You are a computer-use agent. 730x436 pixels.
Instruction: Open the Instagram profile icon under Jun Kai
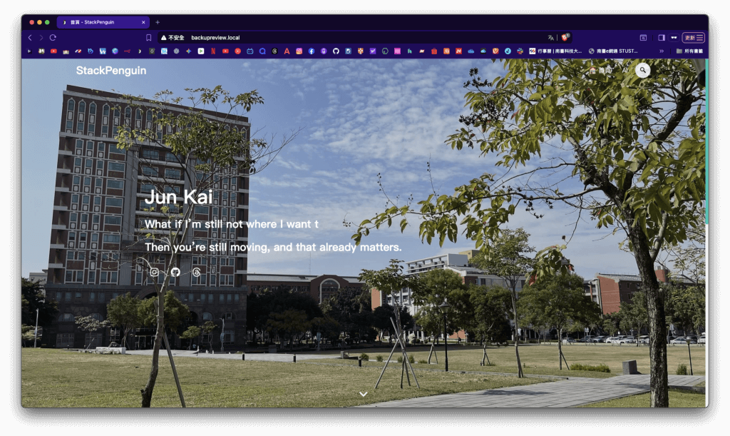[x=155, y=272]
